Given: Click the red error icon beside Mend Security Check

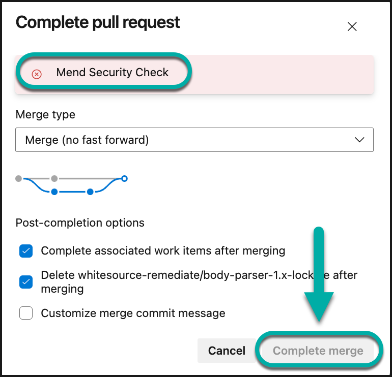Looking at the screenshot, I should click(x=37, y=74).
